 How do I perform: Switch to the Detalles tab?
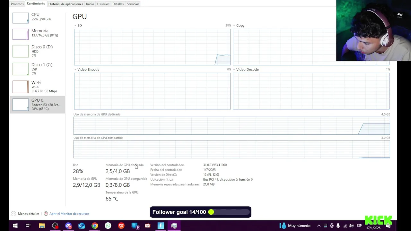[118, 4]
